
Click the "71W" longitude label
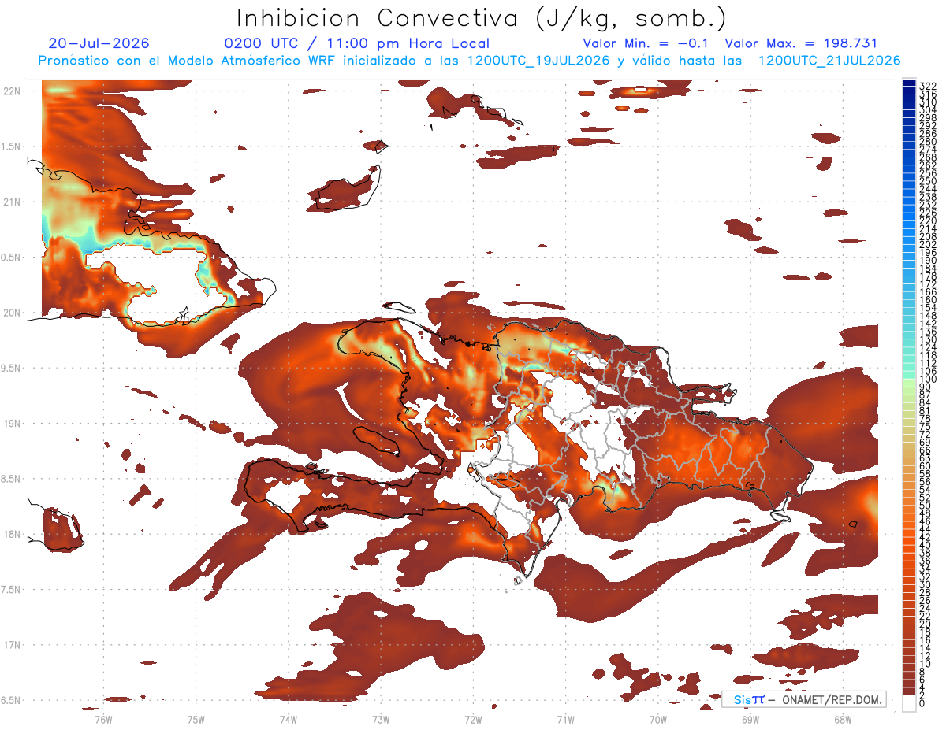(565, 719)
